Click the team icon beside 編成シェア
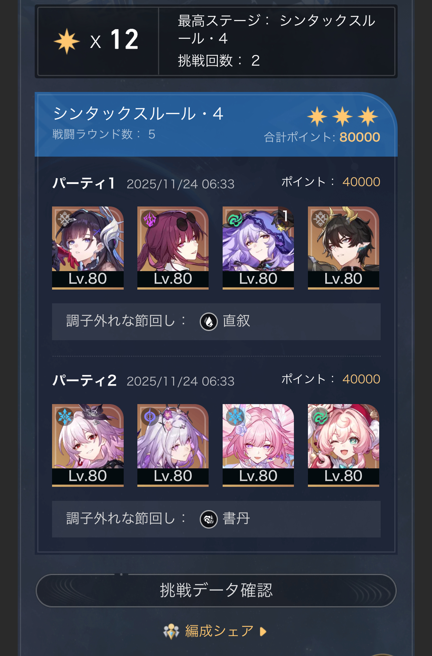Viewport: 432px width, 656px height. tap(171, 631)
